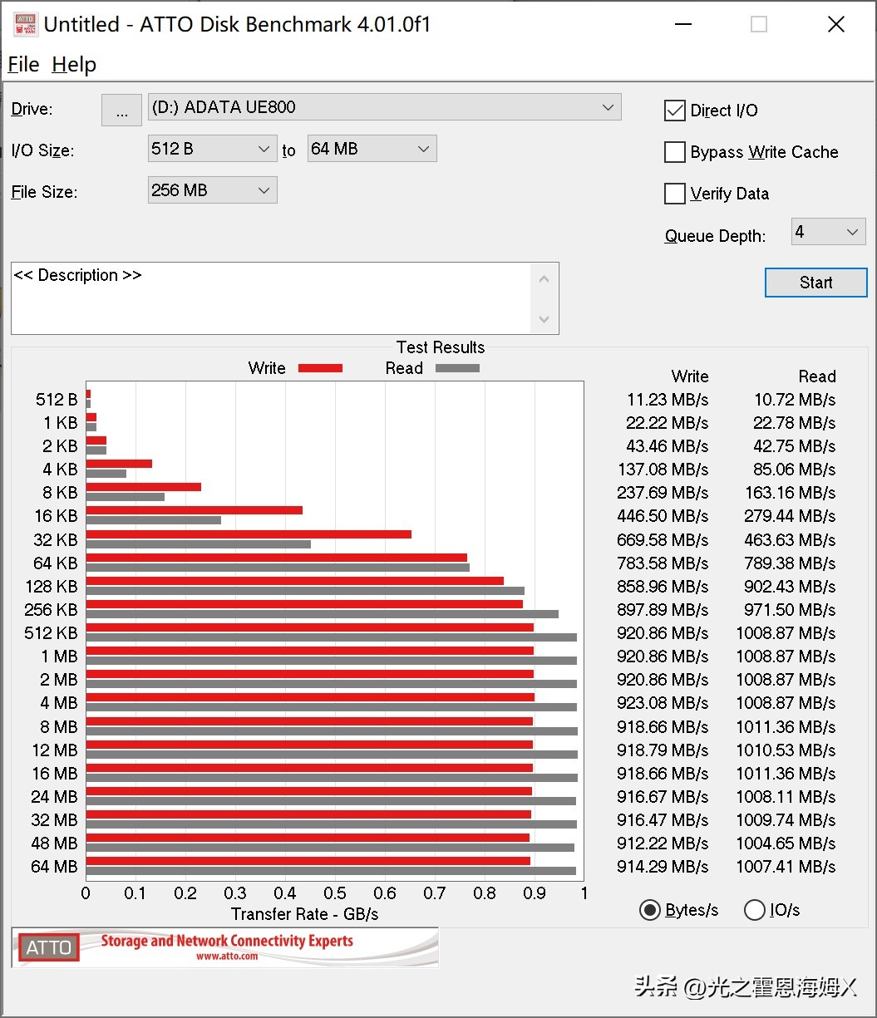Click the ATTO logo in banner

49,947
